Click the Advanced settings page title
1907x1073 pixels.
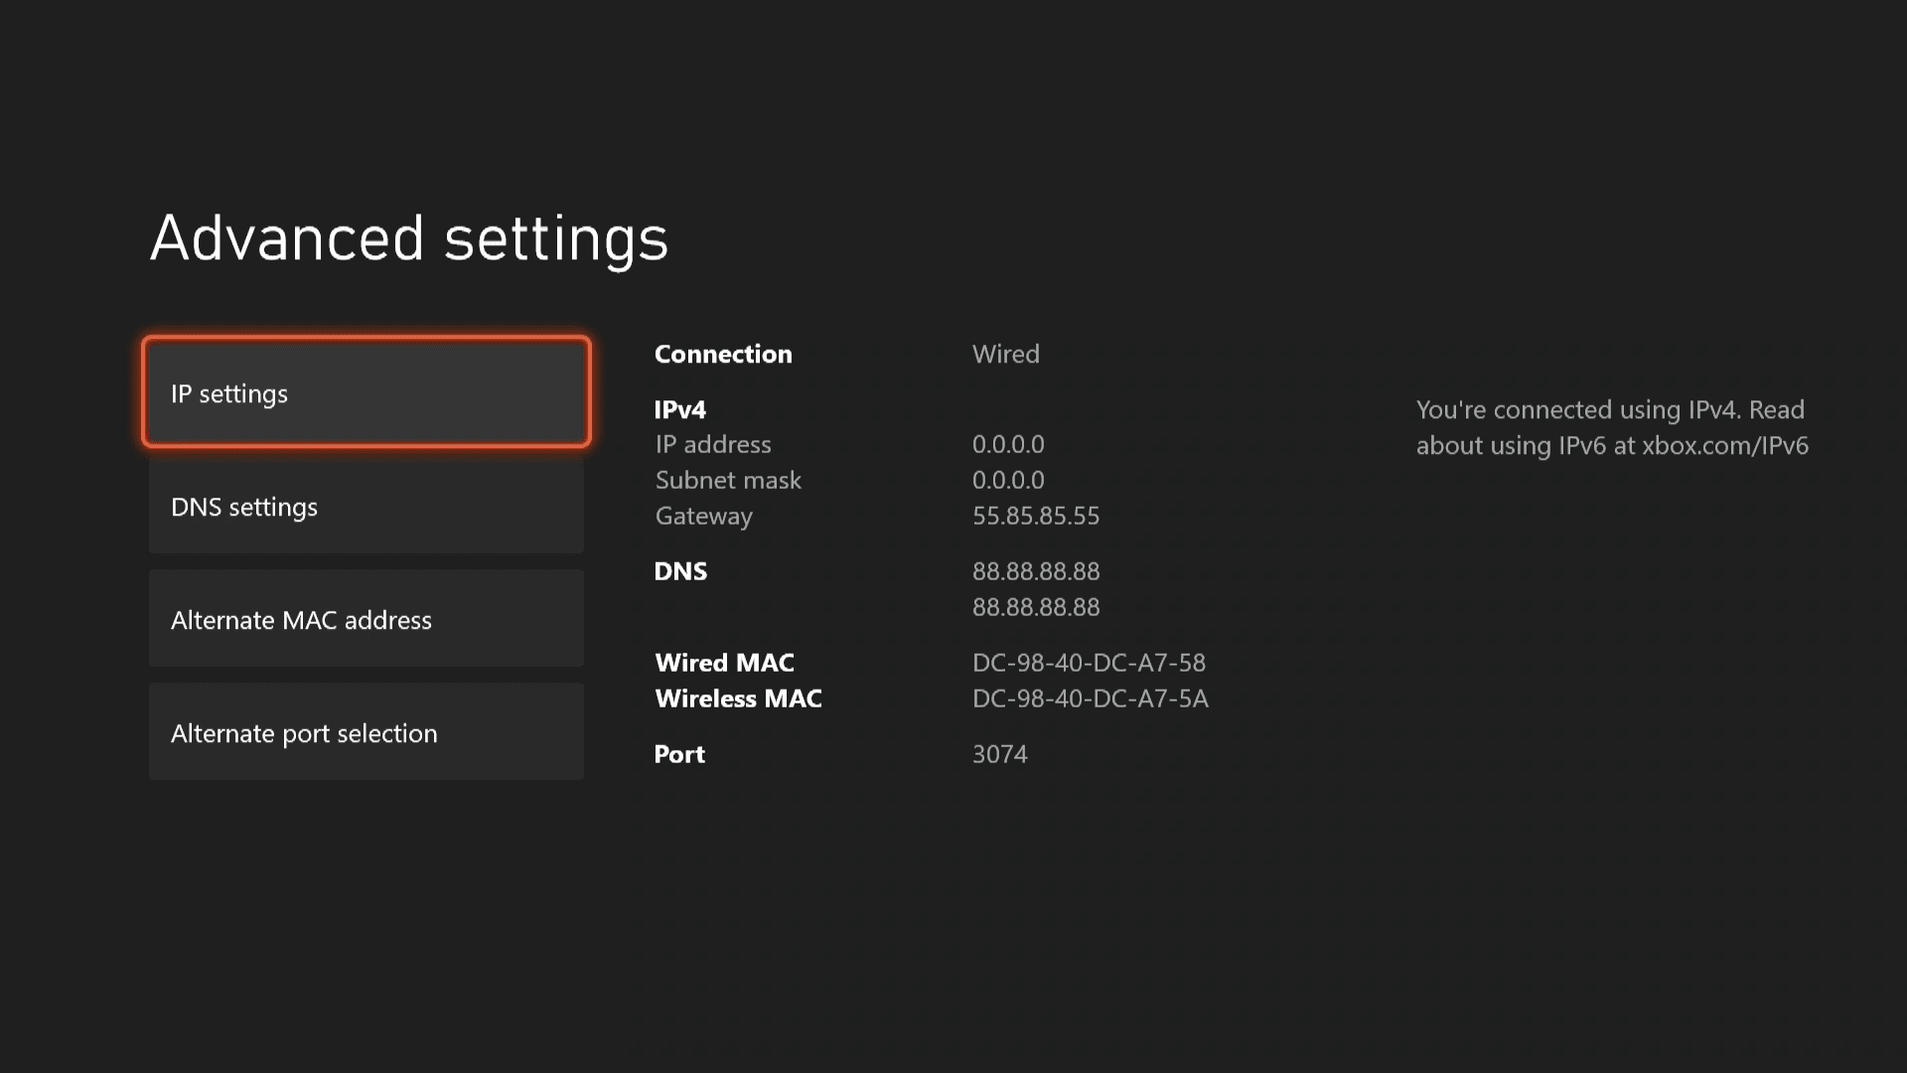[x=408, y=238]
